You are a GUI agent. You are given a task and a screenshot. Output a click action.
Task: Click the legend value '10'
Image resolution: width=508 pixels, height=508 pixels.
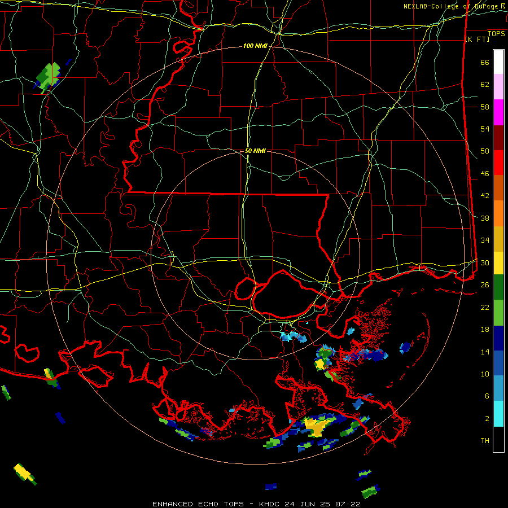click(x=485, y=374)
